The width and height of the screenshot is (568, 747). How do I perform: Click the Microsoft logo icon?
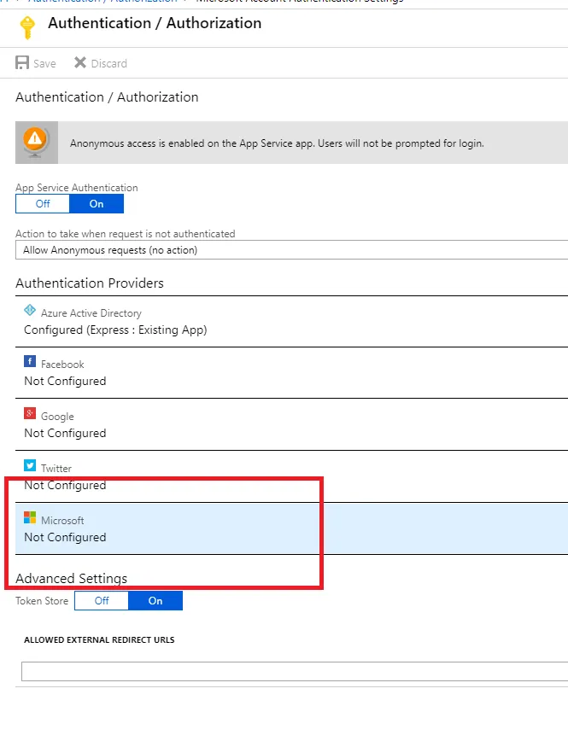tap(30, 518)
